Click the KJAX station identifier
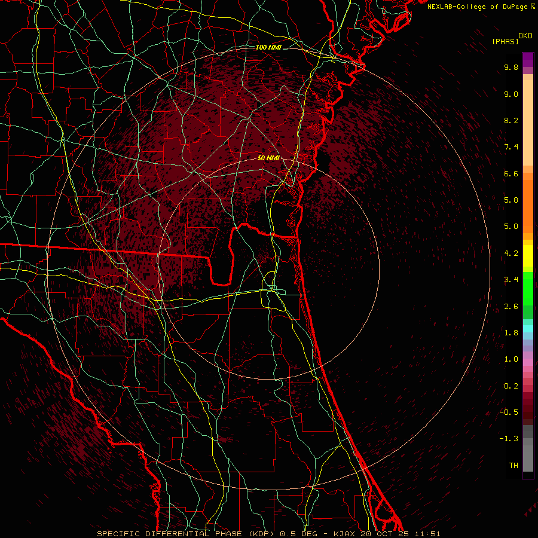538x538 pixels. 344,534
